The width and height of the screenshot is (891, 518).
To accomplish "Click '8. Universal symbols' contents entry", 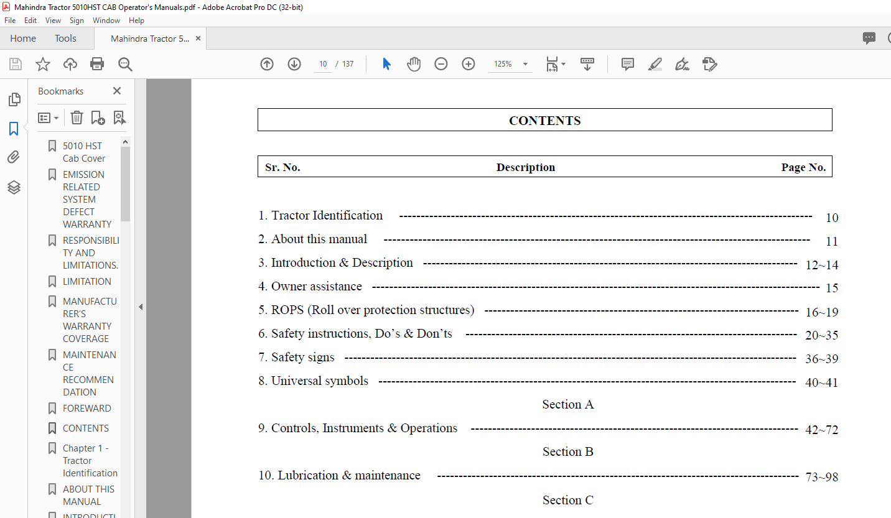I will pos(313,381).
